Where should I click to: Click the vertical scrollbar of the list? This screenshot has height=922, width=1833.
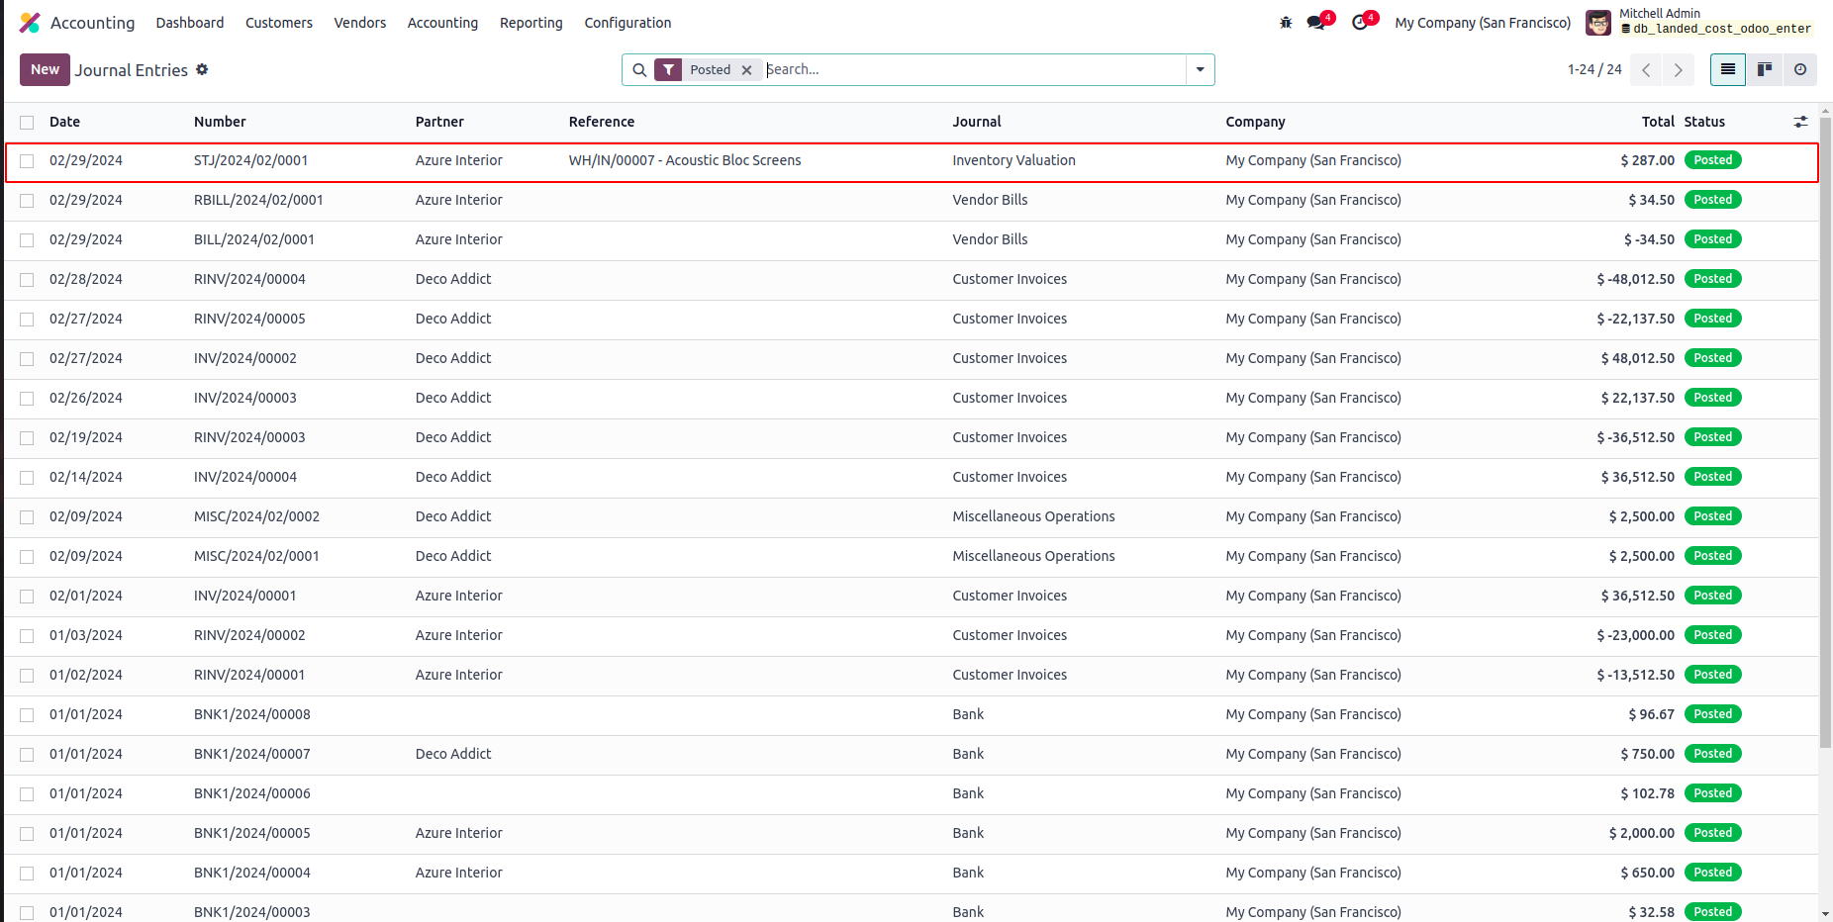pos(1825,432)
